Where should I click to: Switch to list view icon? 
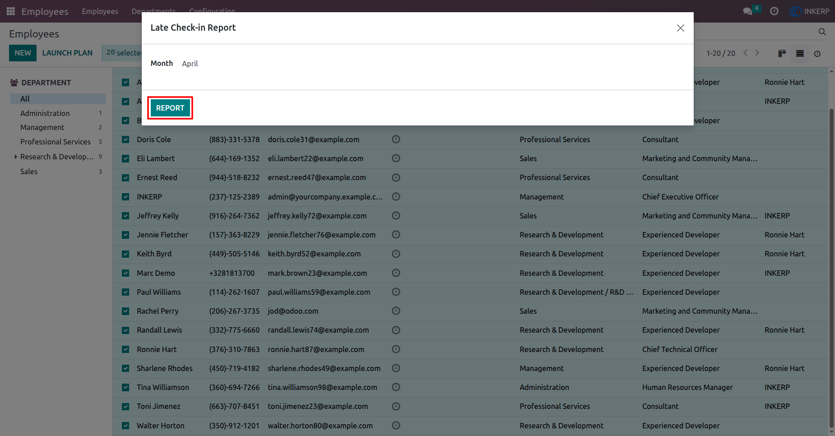tap(800, 53)
